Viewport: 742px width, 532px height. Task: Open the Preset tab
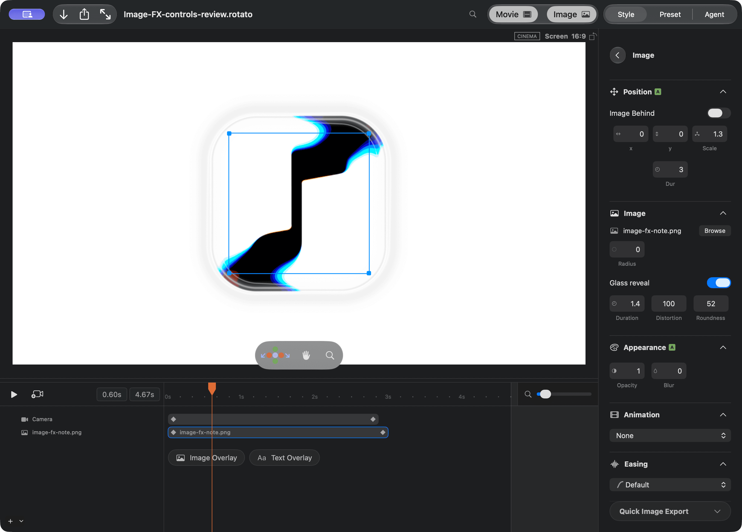tap(670, 14)
